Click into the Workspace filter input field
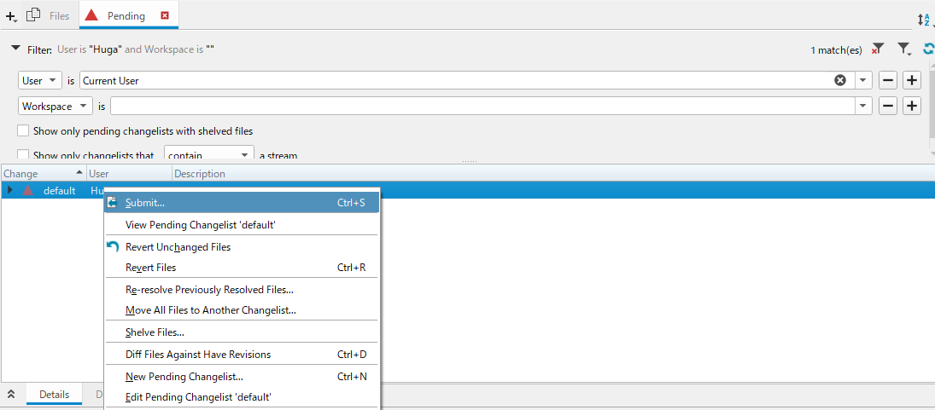 coord(483,107)
